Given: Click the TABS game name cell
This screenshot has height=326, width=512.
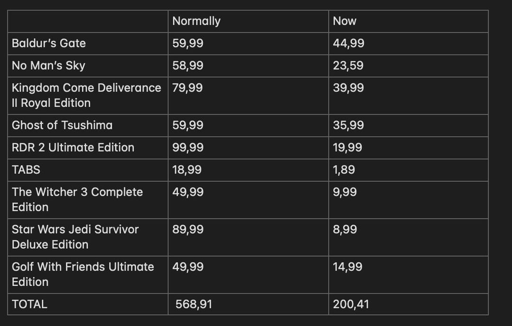Looking at the screenshot, I should [26, 170].
